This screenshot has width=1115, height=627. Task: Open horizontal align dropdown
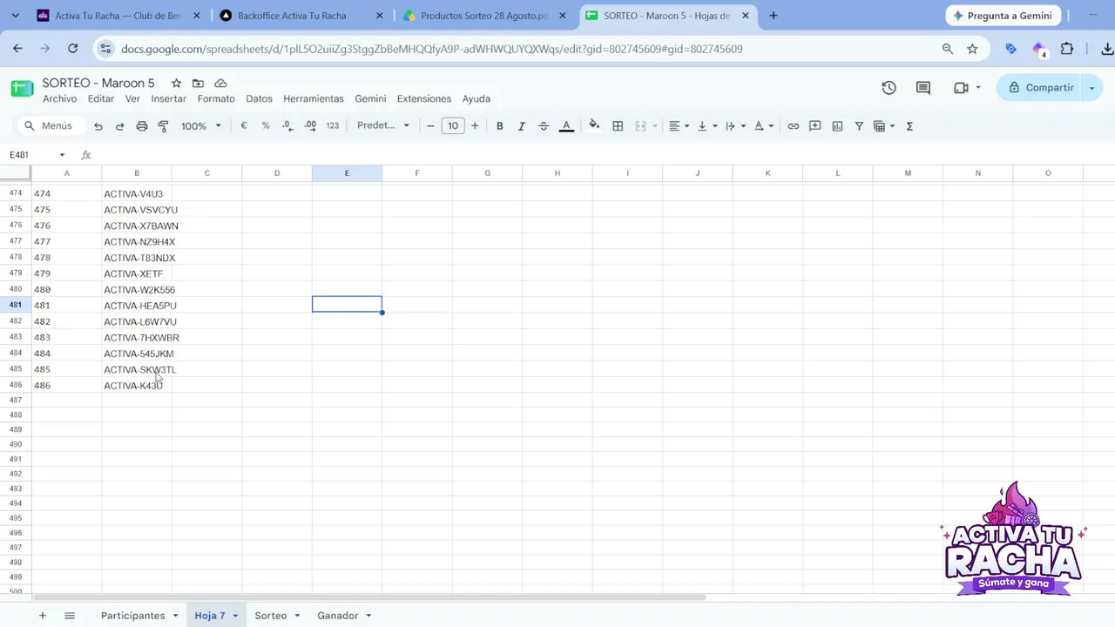[679, 126]
